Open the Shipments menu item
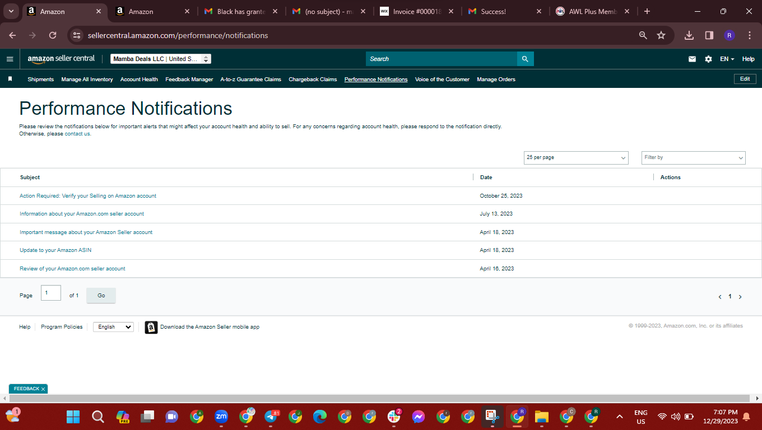Image resolution: width=762 pixels, height=430 pixels. coord(41,80)
